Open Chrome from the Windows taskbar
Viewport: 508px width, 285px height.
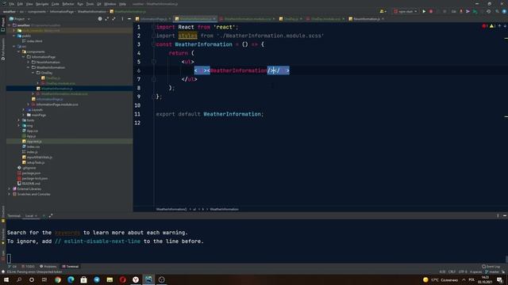click(x=58, y=279)
